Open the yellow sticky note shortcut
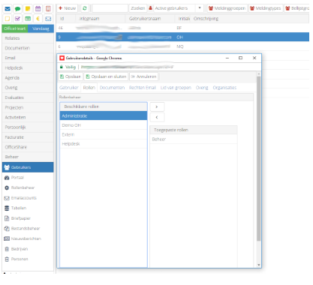The height and width of the screenshot is (285, 313). [x=28, y=9]
